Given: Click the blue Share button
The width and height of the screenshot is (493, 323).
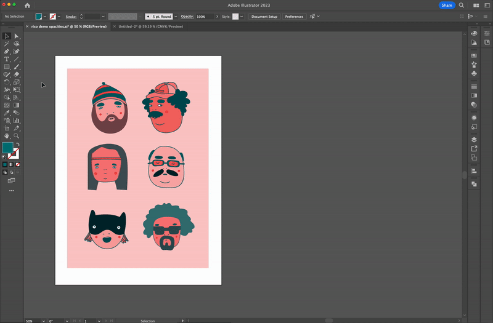Looking at the screenshot, I should pyautogui.click(x=446, y=5).
